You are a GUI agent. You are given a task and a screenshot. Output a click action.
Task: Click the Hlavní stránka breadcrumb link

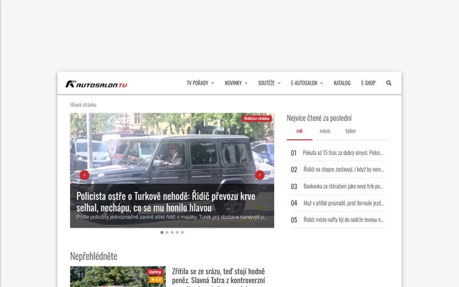coord(83,105)
